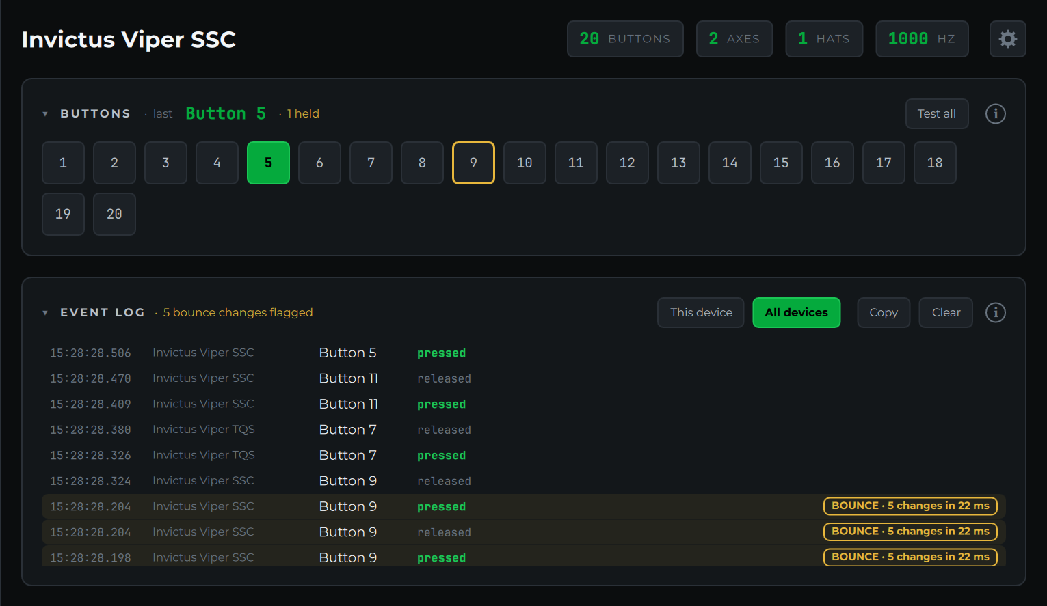Click the 1 Hats stat badge

(x=824, y=39)
